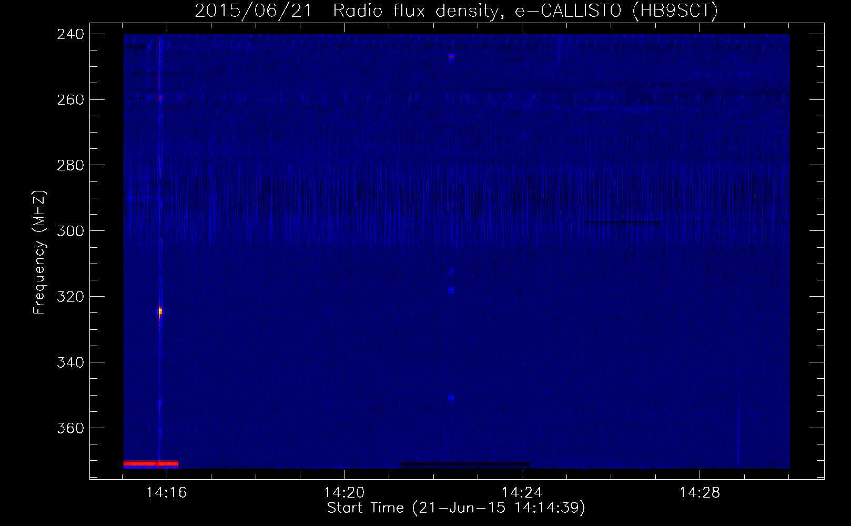Click the 240 frequency tick label
This screenshot has width=851, height=526.
pyautogui.click(x=70, y=34)
